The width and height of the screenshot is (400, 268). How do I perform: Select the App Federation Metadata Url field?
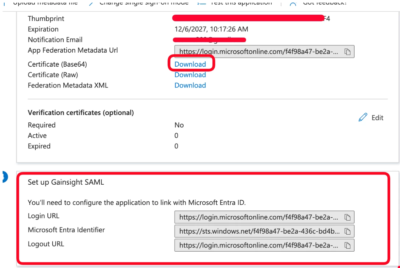[264, 52]
